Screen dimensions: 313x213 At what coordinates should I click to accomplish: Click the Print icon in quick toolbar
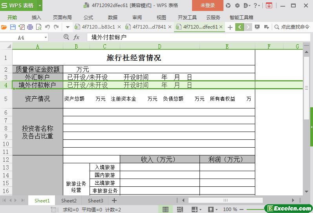tap(30, 27)
